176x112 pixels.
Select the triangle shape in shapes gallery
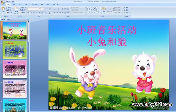[x=89, y=10]
